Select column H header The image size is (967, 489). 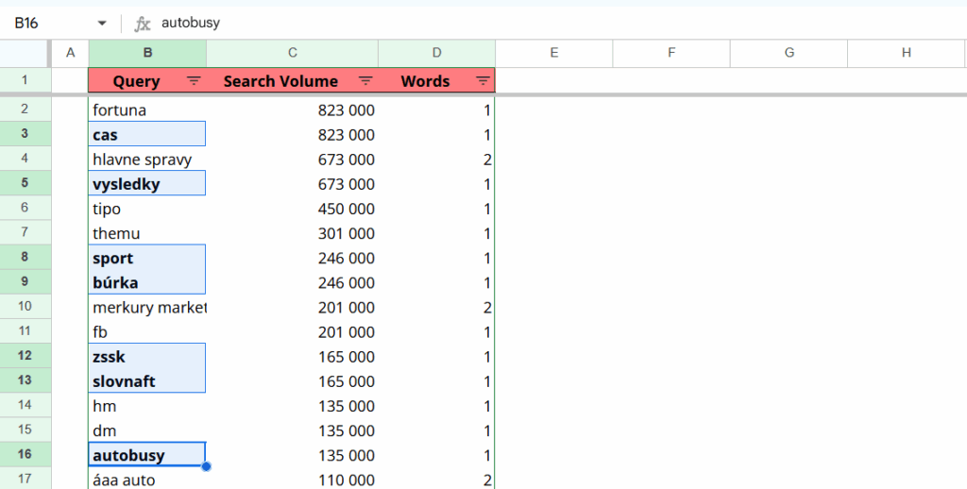pos(906,53)
